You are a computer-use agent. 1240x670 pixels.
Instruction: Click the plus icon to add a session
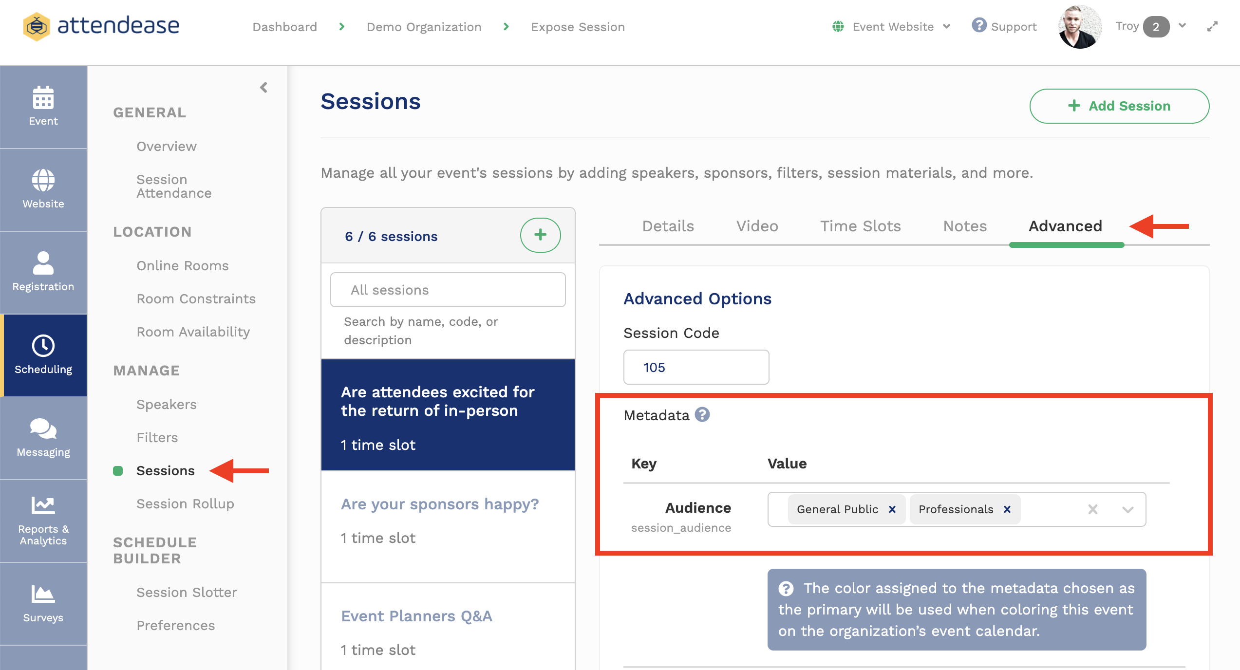540,235
